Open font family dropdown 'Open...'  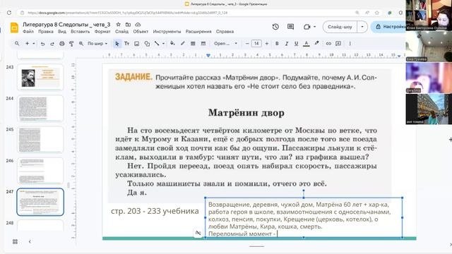click(225, 44)
